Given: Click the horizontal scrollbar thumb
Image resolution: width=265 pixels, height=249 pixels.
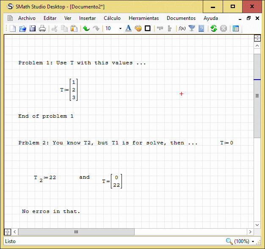Looking at the screenshot, I should 76,232.
